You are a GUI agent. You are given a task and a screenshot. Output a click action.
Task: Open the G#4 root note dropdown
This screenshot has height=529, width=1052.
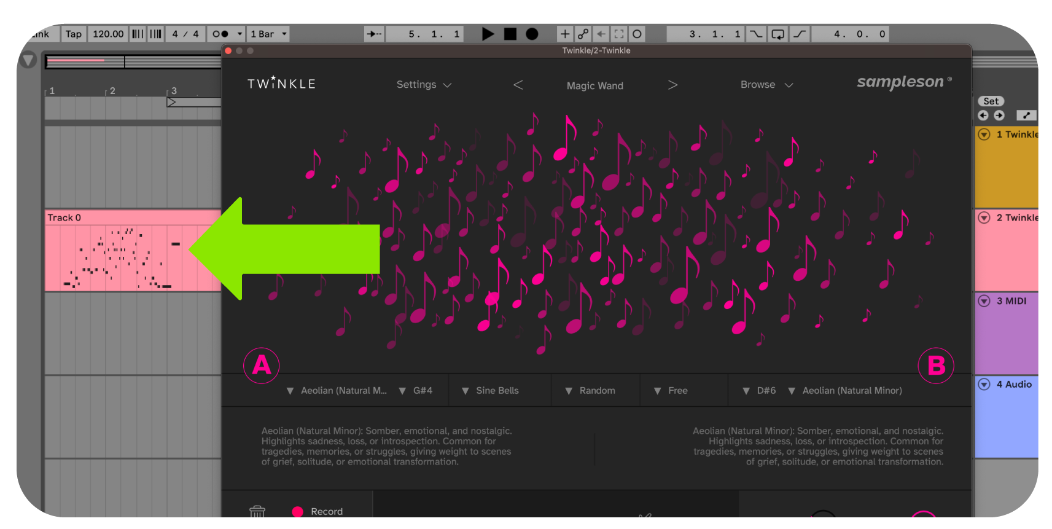(x=416, y=391)
